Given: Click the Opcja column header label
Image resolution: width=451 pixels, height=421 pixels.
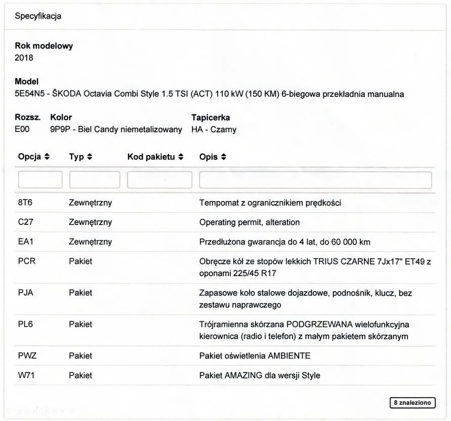Looking at the screenshot, I should [x=30, y=157].
